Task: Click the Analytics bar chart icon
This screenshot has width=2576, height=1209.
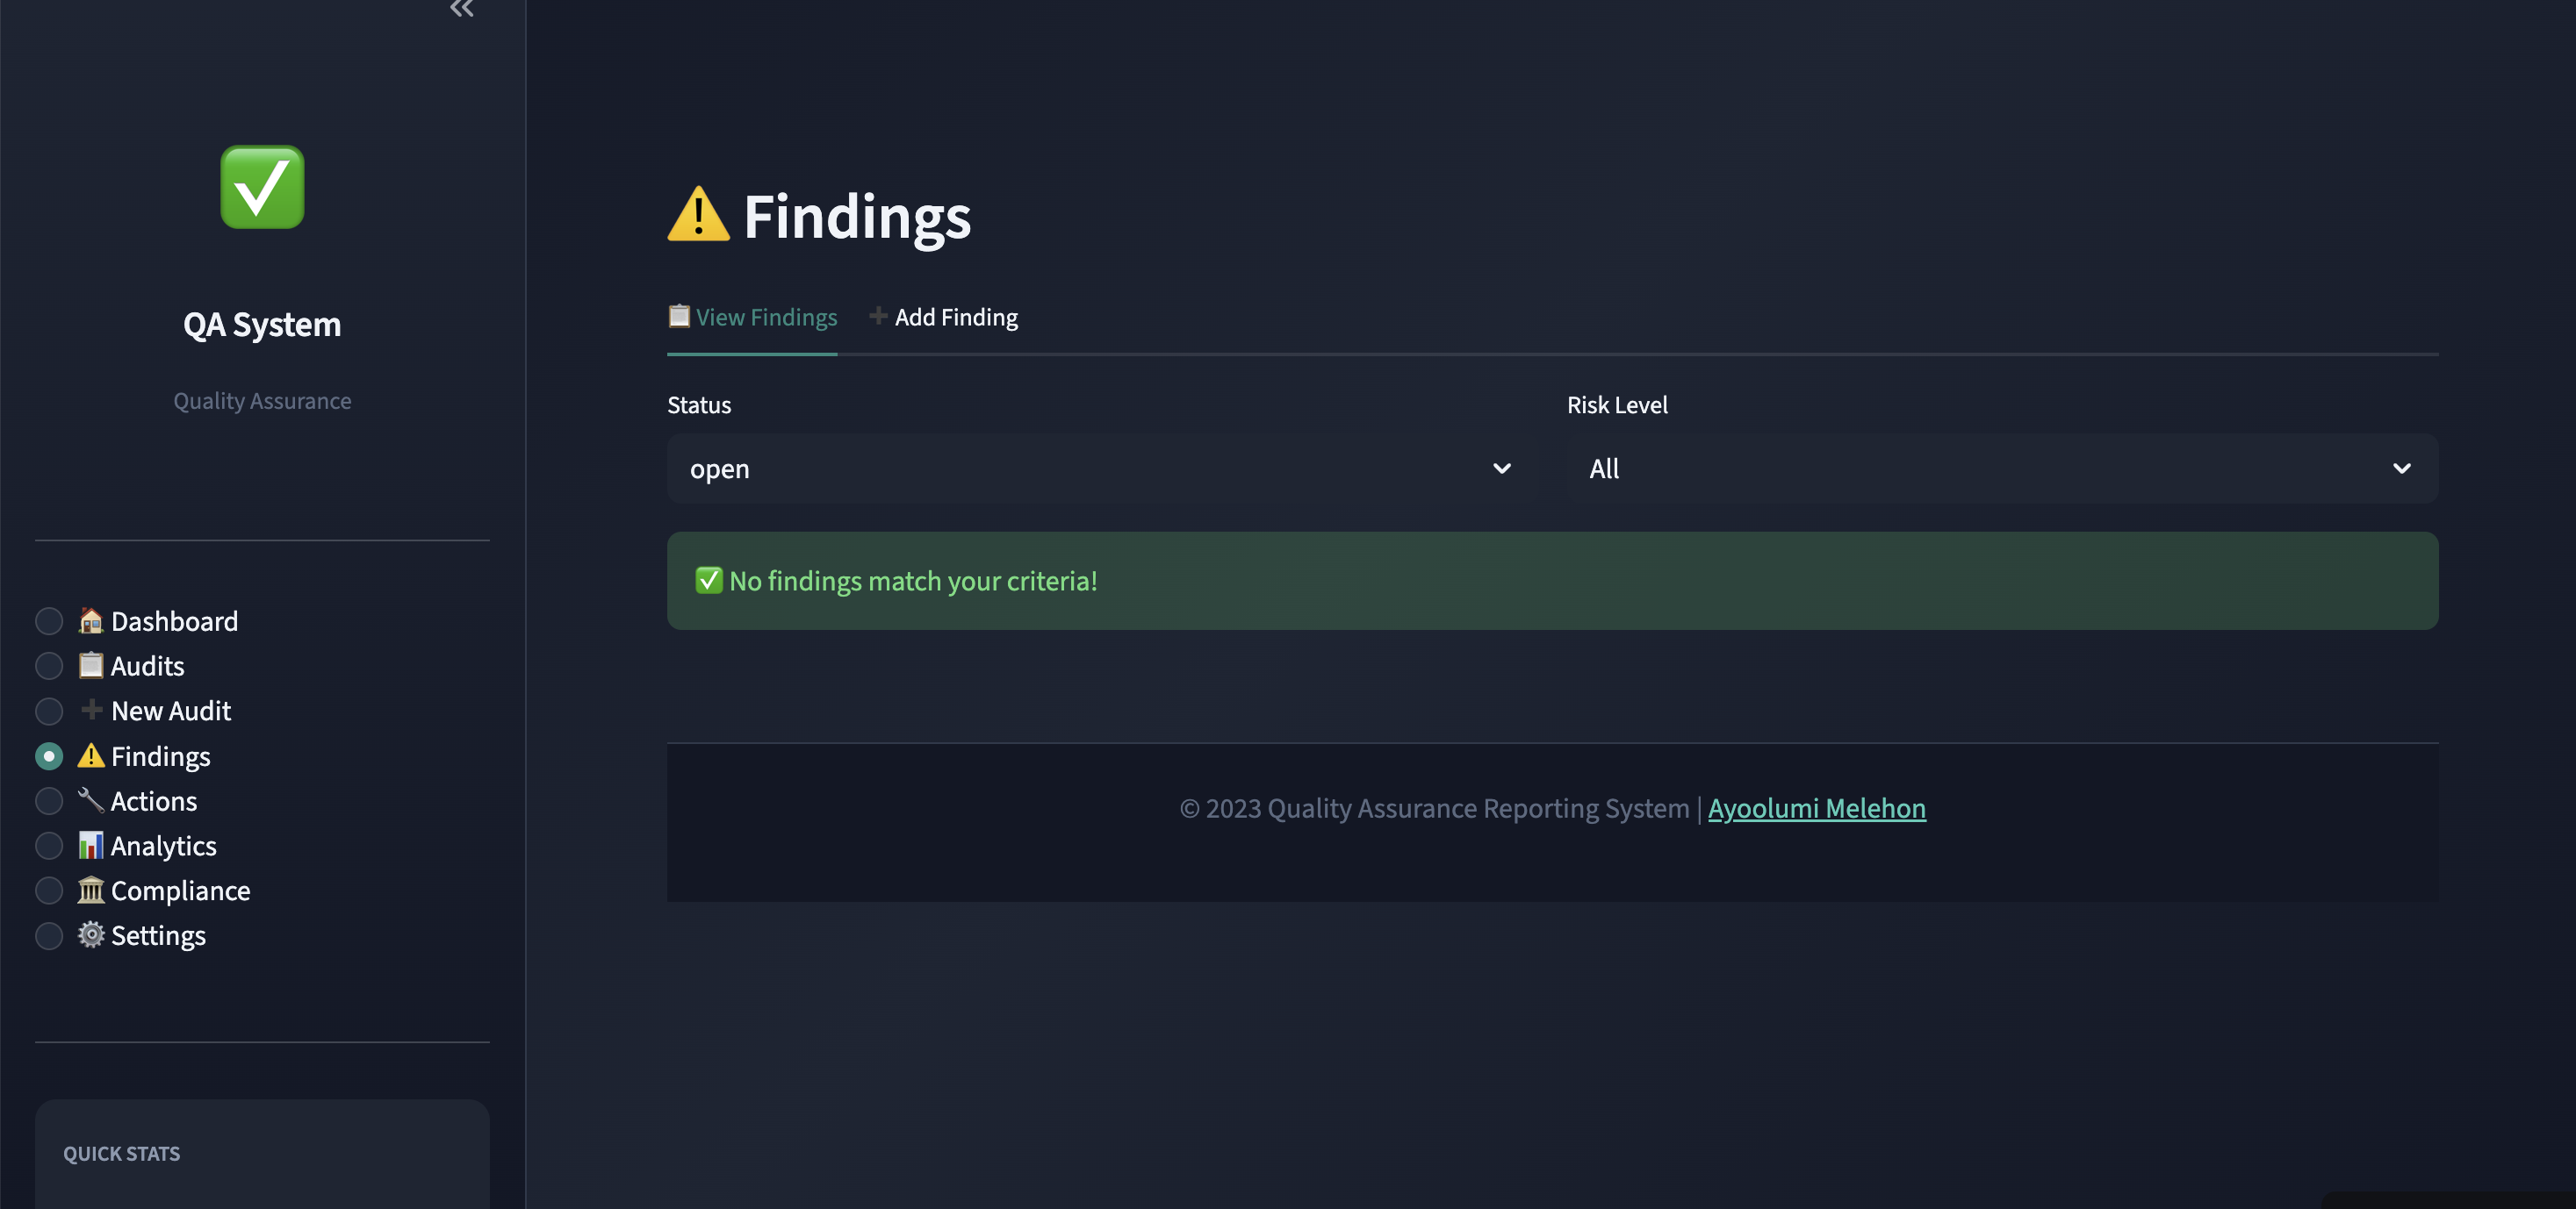Action: click(x=91, y=845)
